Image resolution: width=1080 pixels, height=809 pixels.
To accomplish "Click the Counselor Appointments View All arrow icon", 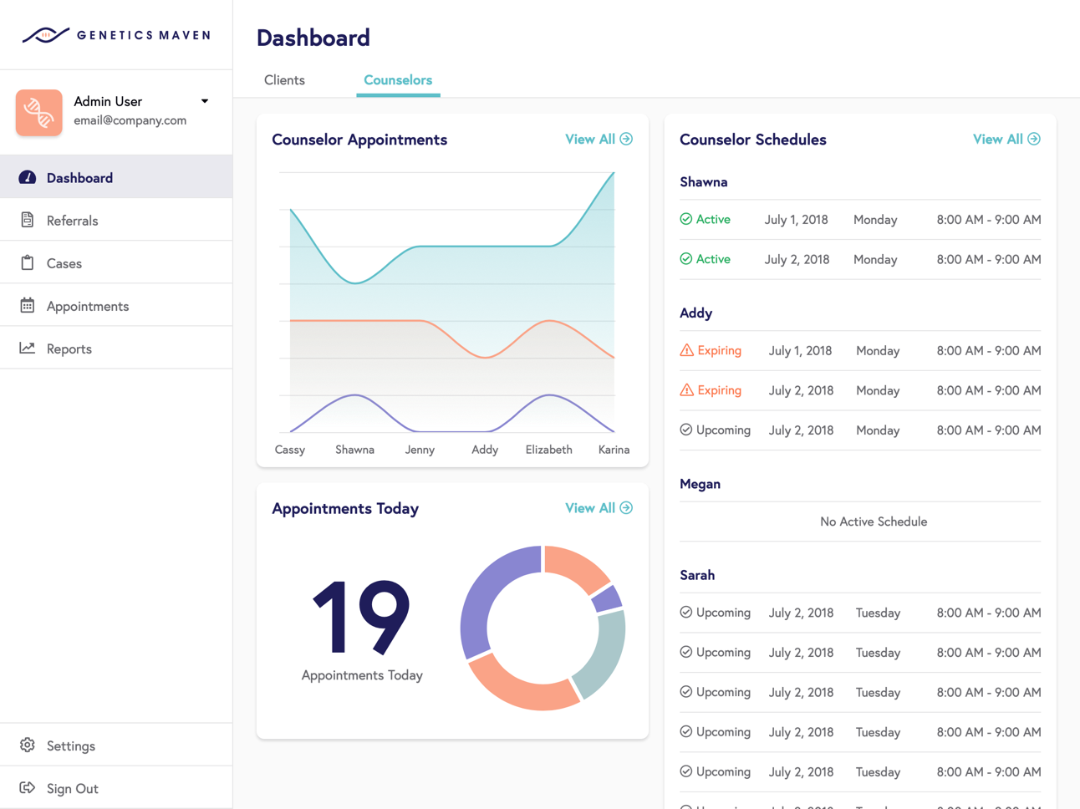I will pyautogui.click(x=626, y=139).
